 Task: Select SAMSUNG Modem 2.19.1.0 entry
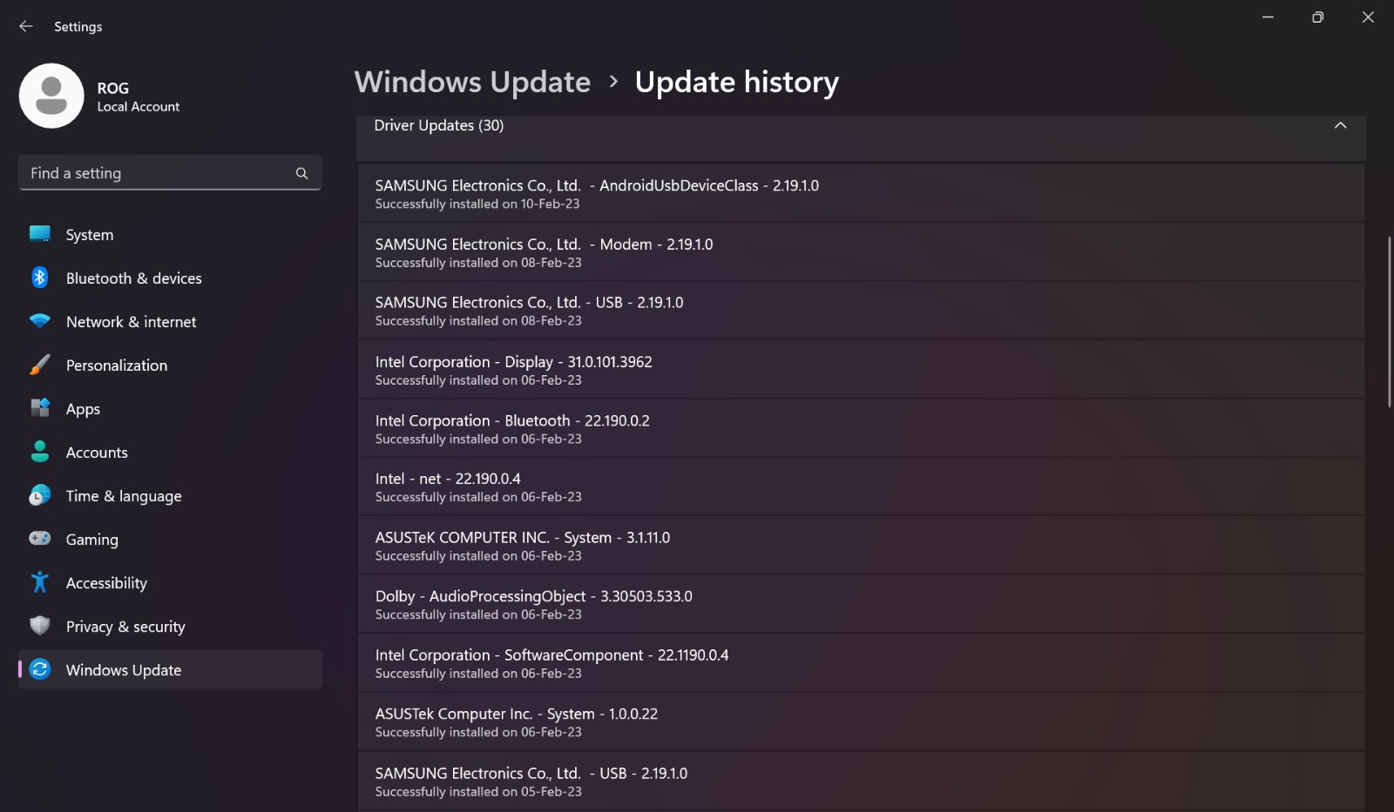[861, 252]
